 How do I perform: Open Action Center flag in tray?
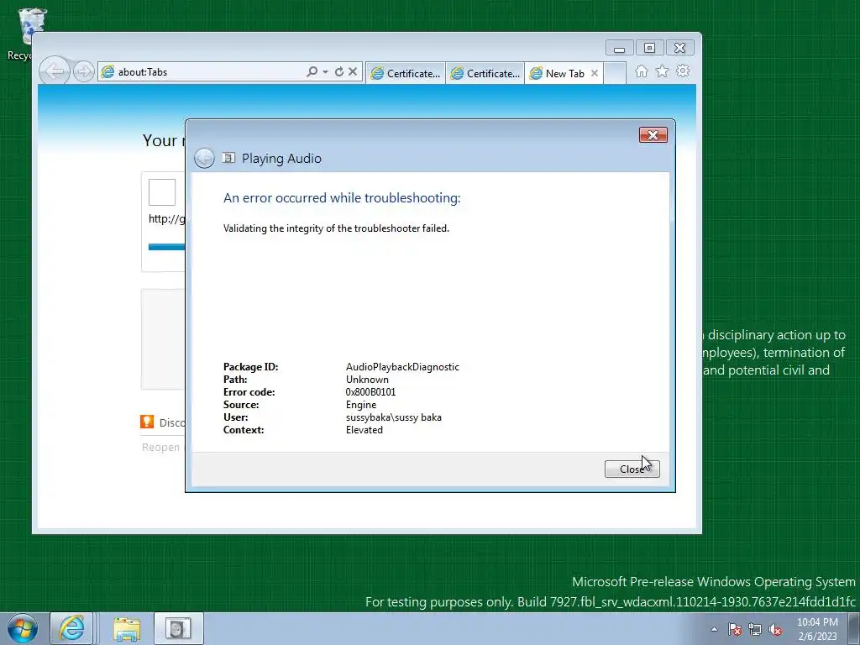point(735,630)
